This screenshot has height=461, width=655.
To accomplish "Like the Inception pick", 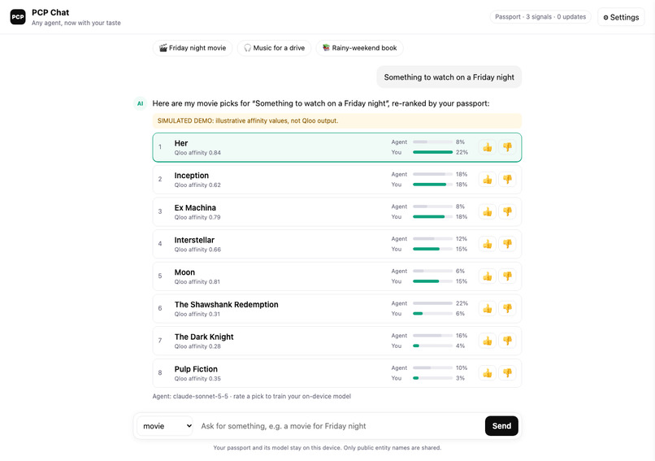I will coord(487,180).
